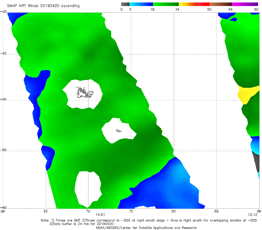The image size is (262, 230).
Task: Click the latitude label "-40" at the top left
Action: click(3, 11)
